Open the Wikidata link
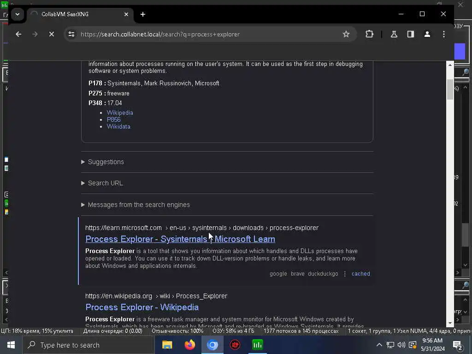Screen dimensions: 472x354 pyautogui.click(x=118, y=126)
